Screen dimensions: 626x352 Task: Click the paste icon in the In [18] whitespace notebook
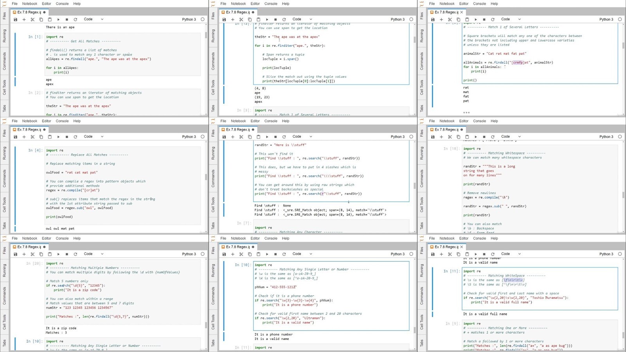tap(467, 137)
